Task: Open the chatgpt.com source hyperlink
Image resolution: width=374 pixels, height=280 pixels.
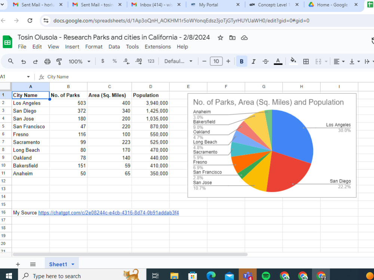Action: click(108, 213)
